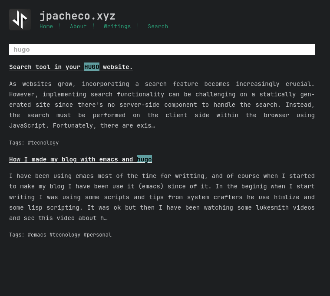Filter by the #emacs tag
330x296 pixels.
(37, 235)
